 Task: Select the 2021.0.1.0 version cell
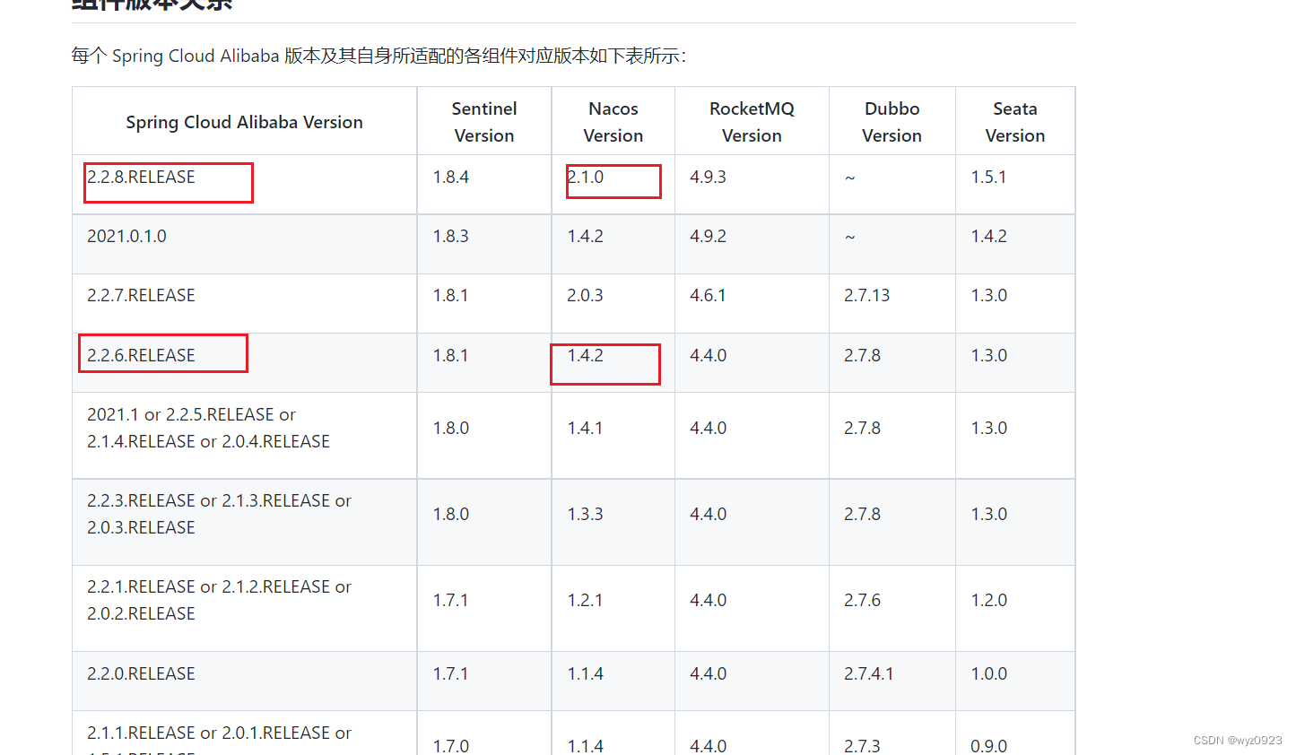click(x=244, y=244)
